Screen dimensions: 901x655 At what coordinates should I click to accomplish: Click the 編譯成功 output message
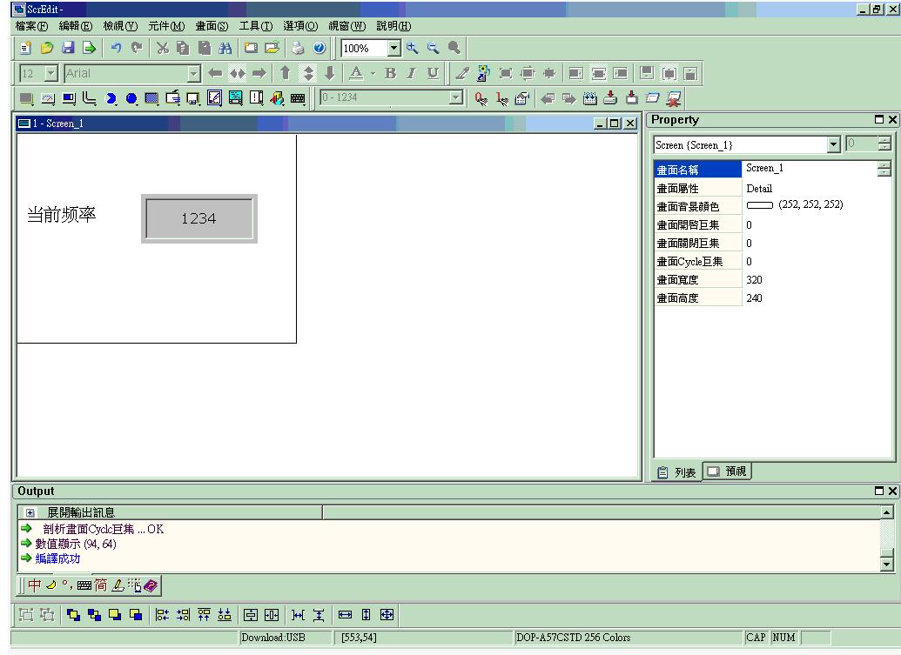[x=57, y=558]
